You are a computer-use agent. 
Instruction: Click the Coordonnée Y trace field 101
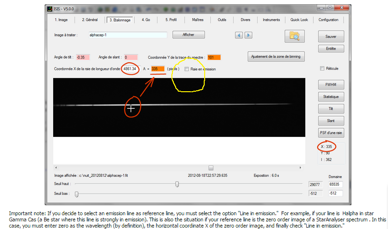(x=214, y=57)
